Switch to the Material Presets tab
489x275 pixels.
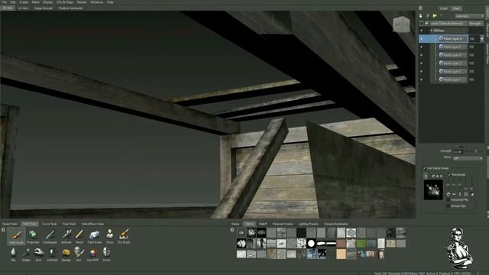tap(283, 224)
